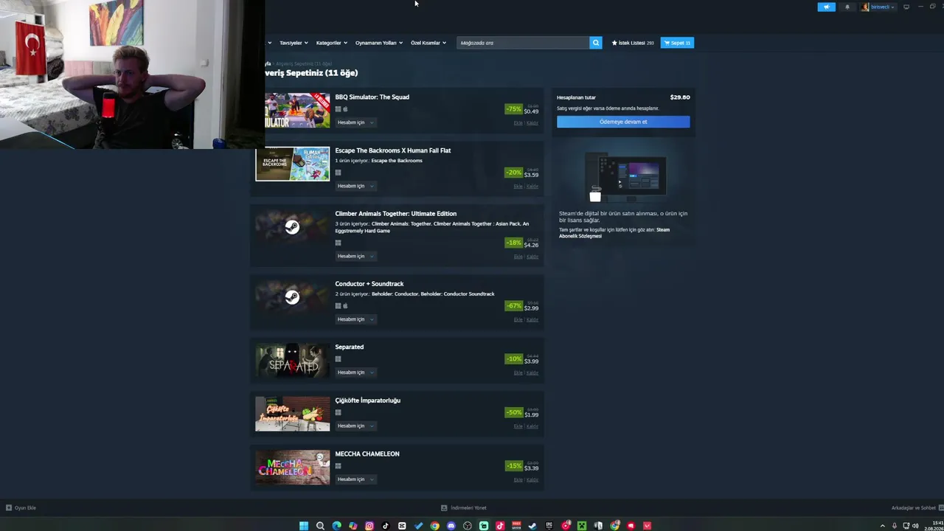Screen dimensions: 944x531
Task: Switch to Steam in the taskbar
Action: click(532, 526)
